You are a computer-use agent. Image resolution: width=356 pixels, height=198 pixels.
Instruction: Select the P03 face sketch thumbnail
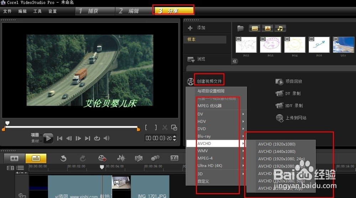(x=271, y=45)
